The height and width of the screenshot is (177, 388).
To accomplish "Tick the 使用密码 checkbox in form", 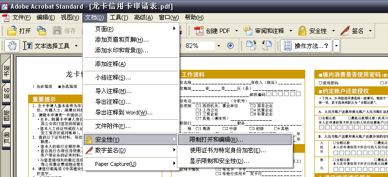I will [321, 83].
